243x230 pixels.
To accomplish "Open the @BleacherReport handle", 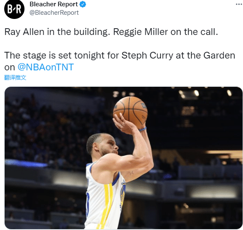I will [54, 13].
